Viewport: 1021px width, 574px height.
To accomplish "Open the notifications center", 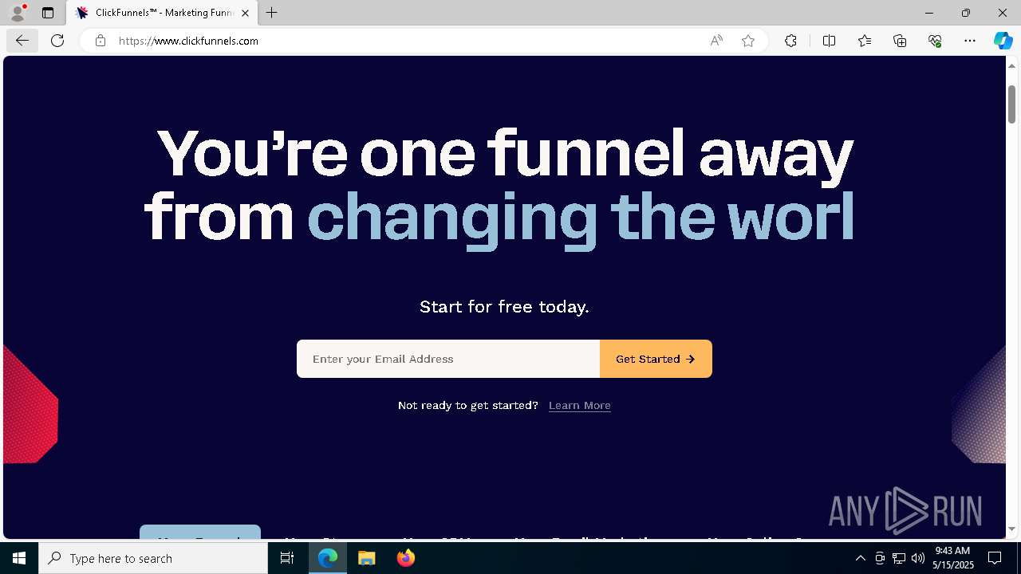I will pyautogui.click(x=995, y=558).
